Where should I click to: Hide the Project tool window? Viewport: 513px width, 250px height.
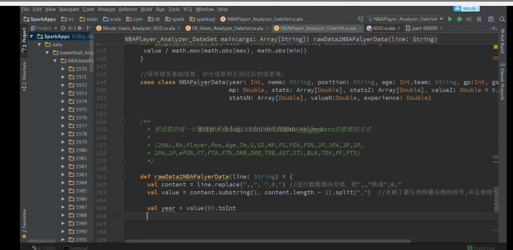[89, 28]
